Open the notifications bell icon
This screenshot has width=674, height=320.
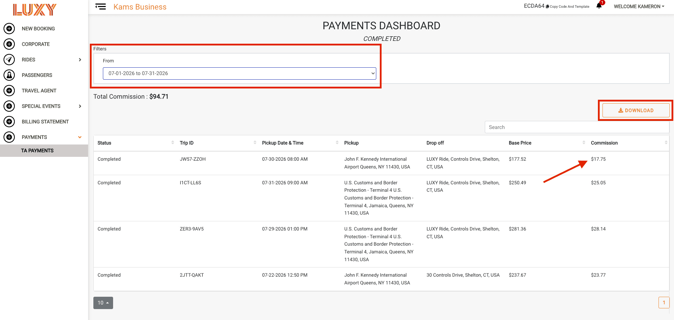(599, 6)
